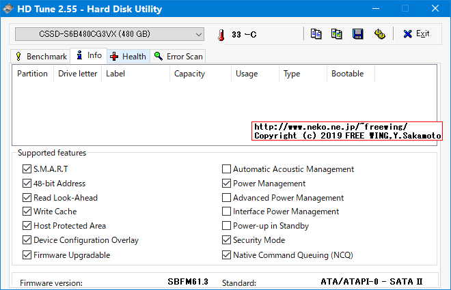Click the Exit button

[x=416, y=34]
